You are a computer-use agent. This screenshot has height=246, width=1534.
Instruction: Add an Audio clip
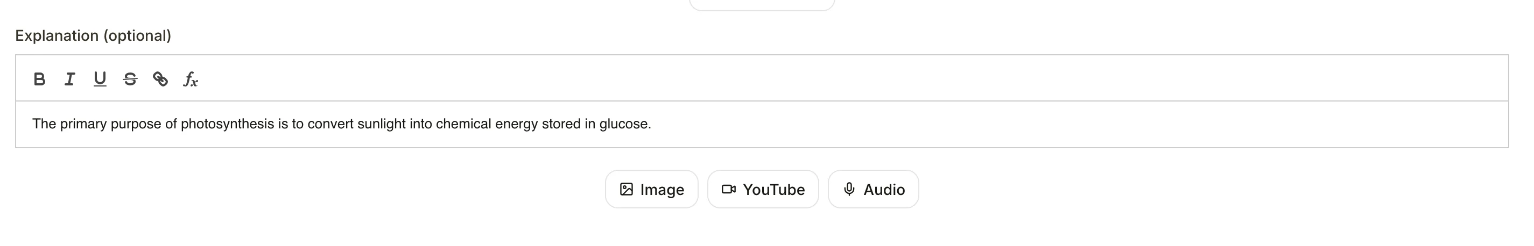point(874,190)
